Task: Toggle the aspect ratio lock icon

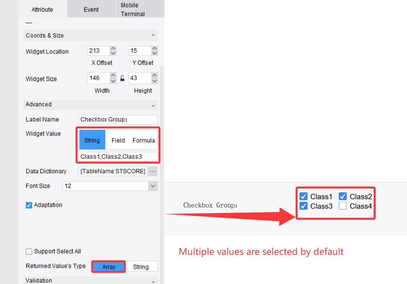Action: 122,78
